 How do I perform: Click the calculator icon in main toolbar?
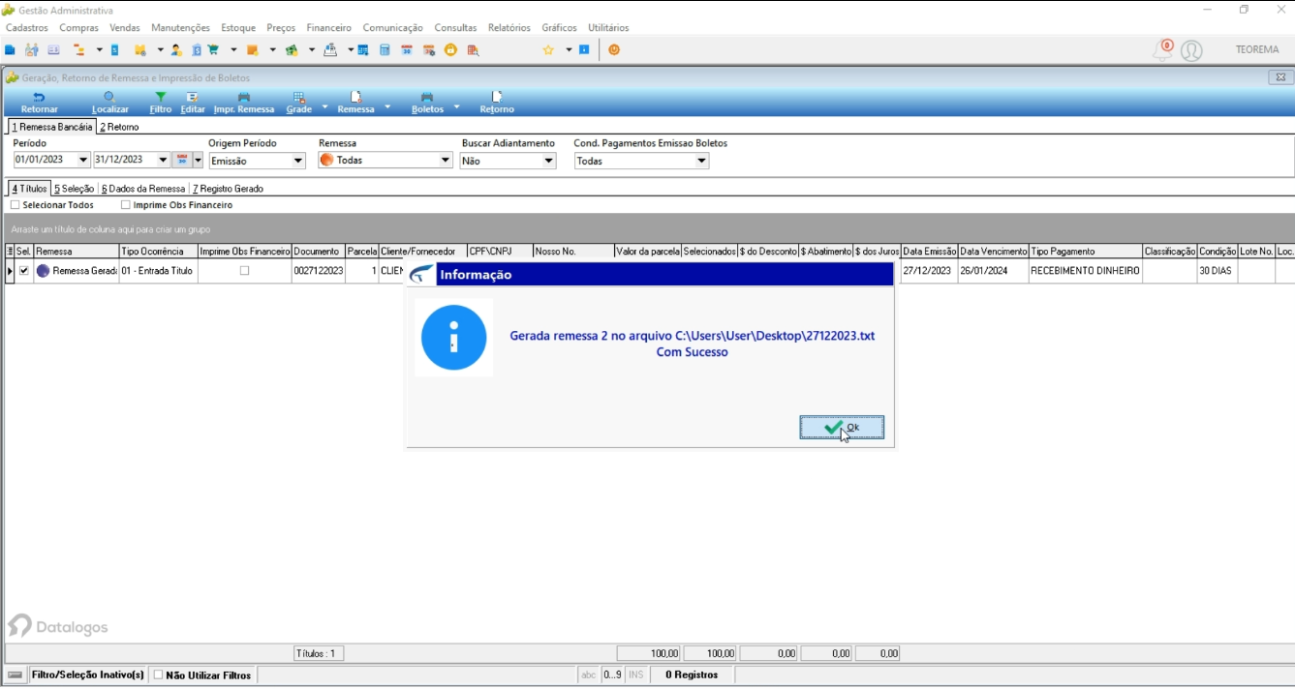385,49
